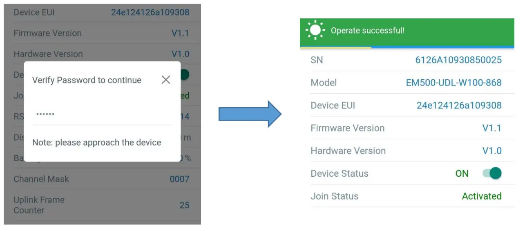516x227 pixels.
Task: Click the "Operate successful!" banner message
Action: 367,31
